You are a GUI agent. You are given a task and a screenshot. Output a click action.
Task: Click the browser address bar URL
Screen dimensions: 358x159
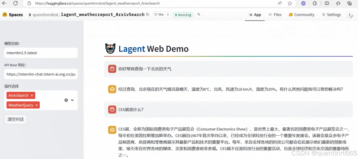click(x=97, y=3)
